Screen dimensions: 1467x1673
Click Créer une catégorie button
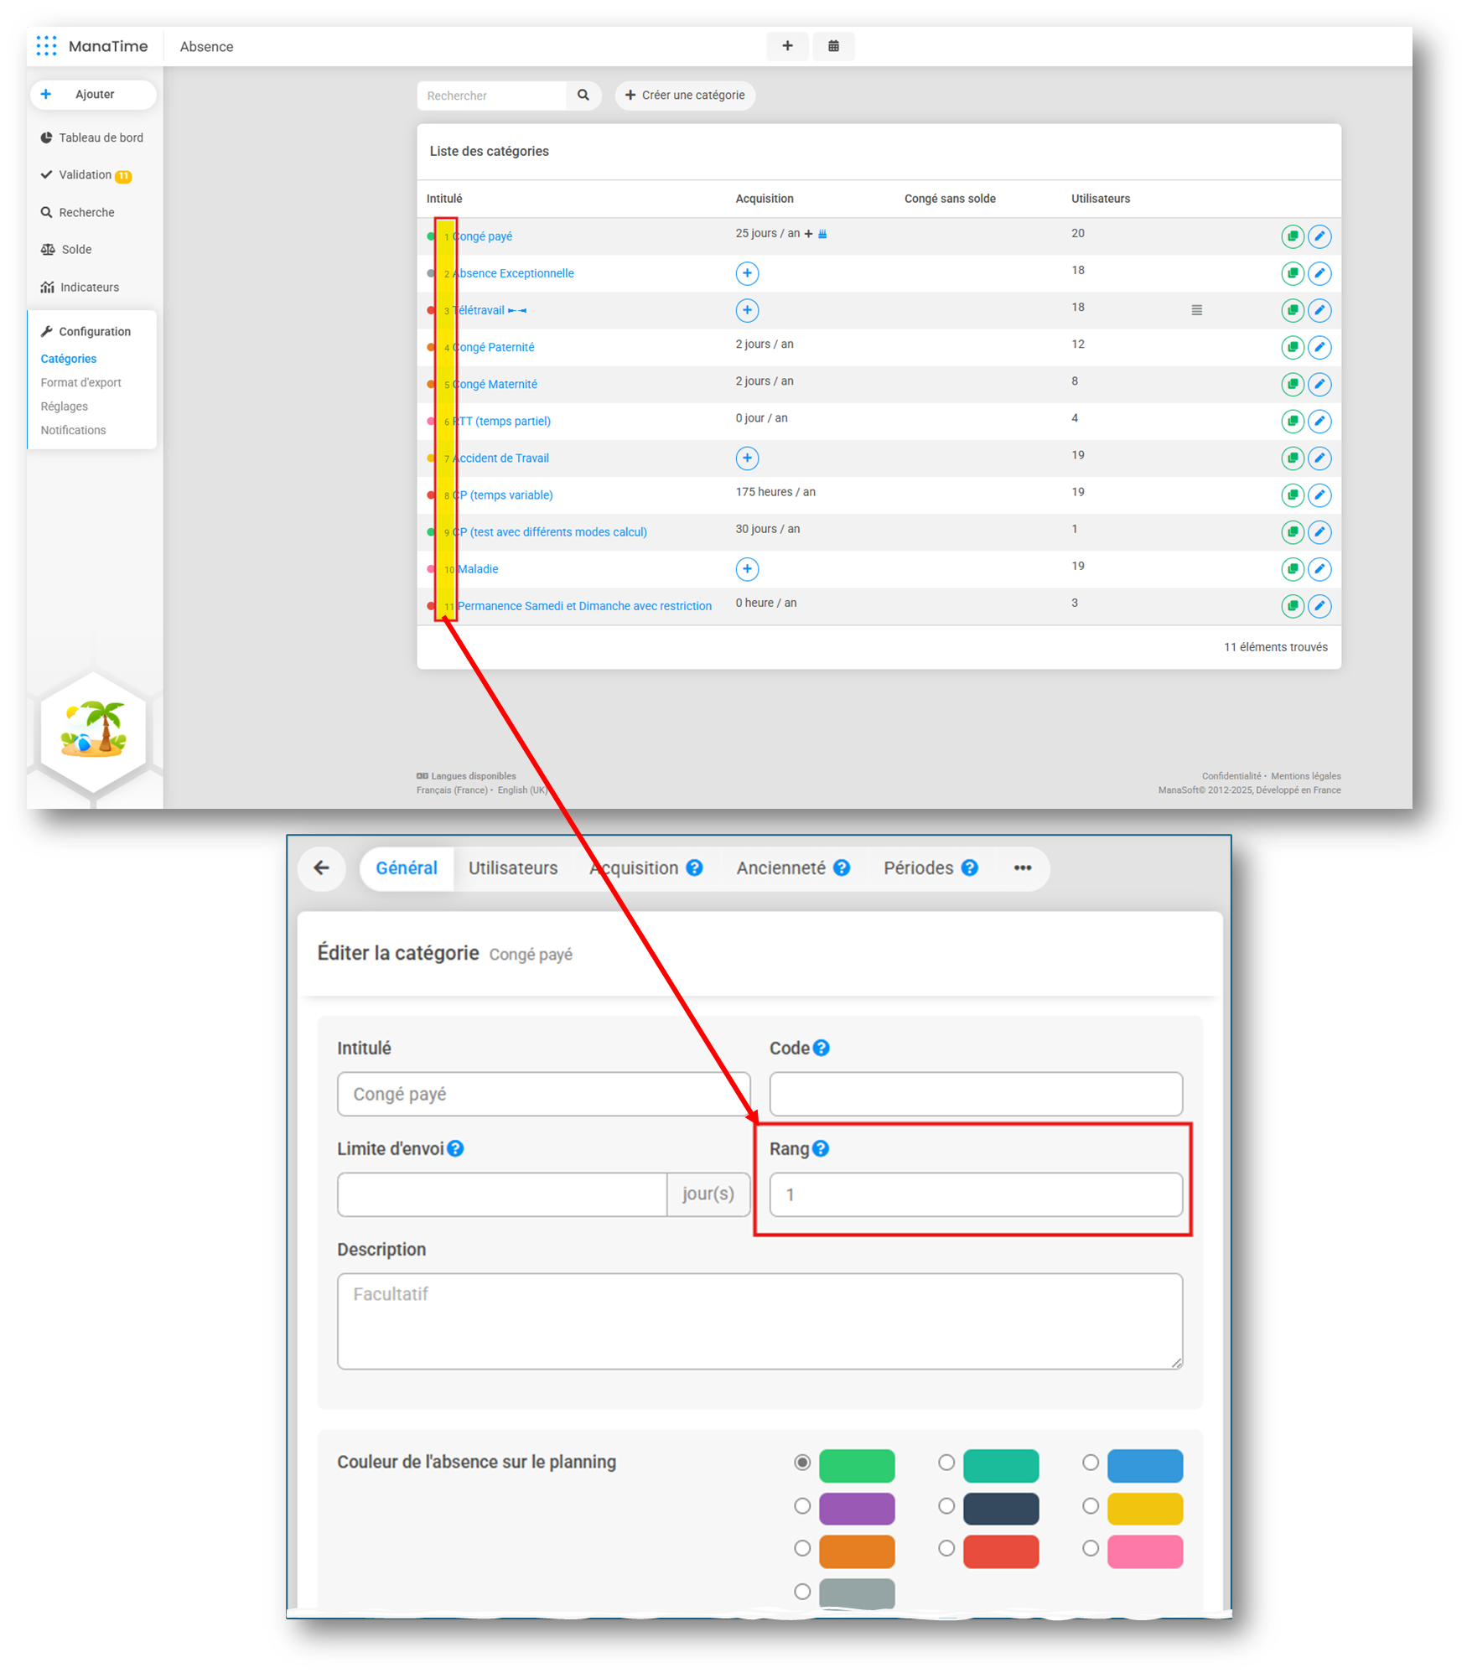(685, 95)
